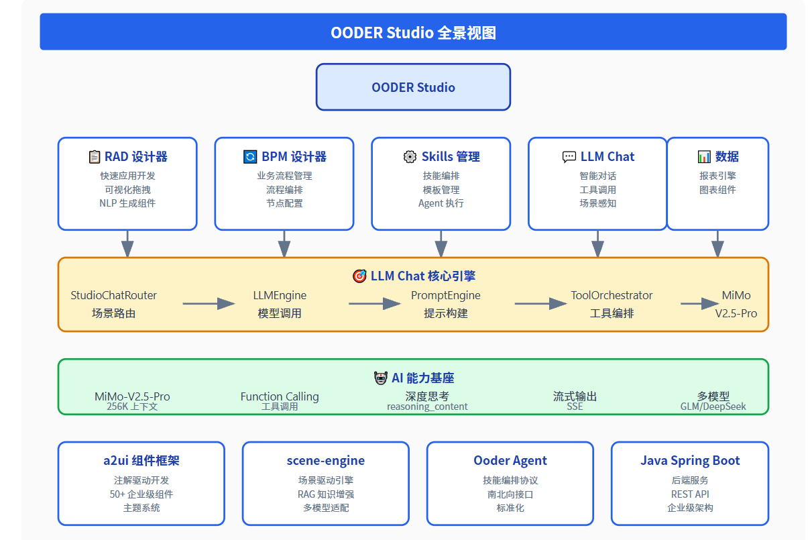The width and height of the screenshot is (808, 540).
Task: Click the 快速应用开发 text
Action: 127,176
